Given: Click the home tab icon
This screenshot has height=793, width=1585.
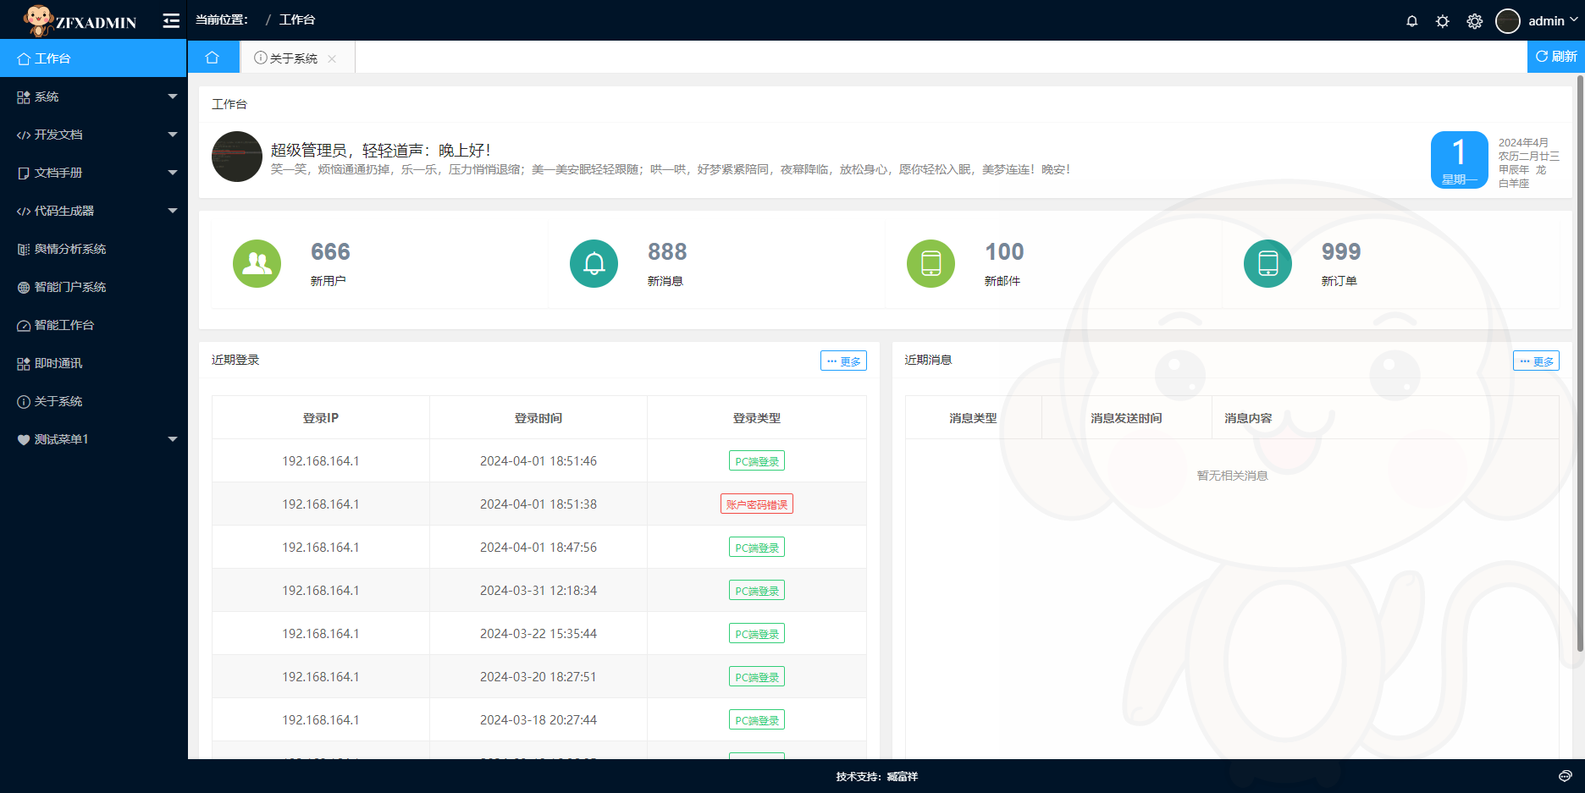Looking at the screenshot, I should tap(213, 58).
